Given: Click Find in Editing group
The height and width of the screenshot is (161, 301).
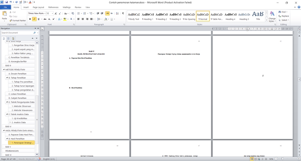Looking at the screenshot, I should [x=283, y=12].
